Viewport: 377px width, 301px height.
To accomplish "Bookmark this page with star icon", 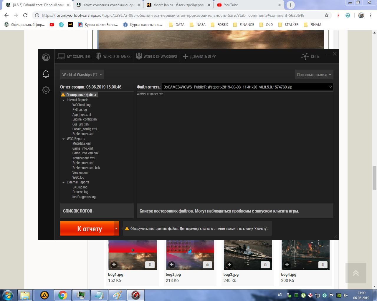I will tap(327, 15).
